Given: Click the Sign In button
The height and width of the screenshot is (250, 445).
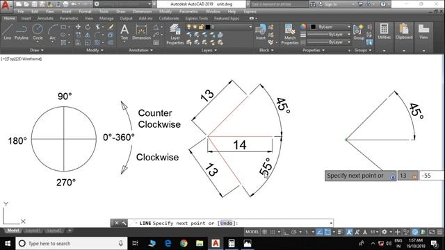Looking at the screenshot, I should pos(328,4).
